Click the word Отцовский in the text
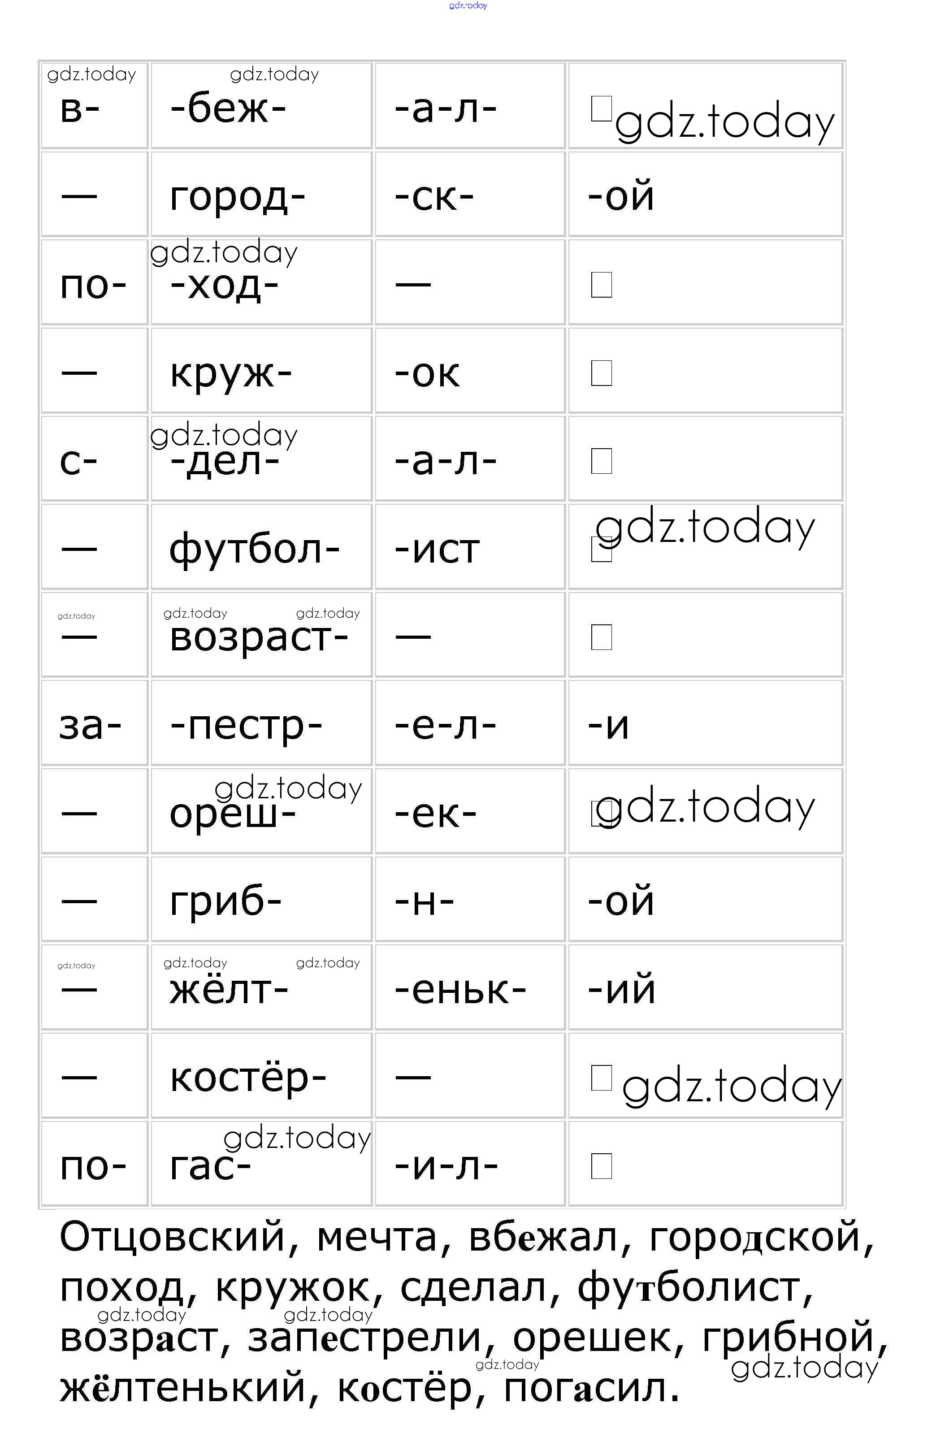Screen dimensions: 936x1433 tap(172, 1237)
